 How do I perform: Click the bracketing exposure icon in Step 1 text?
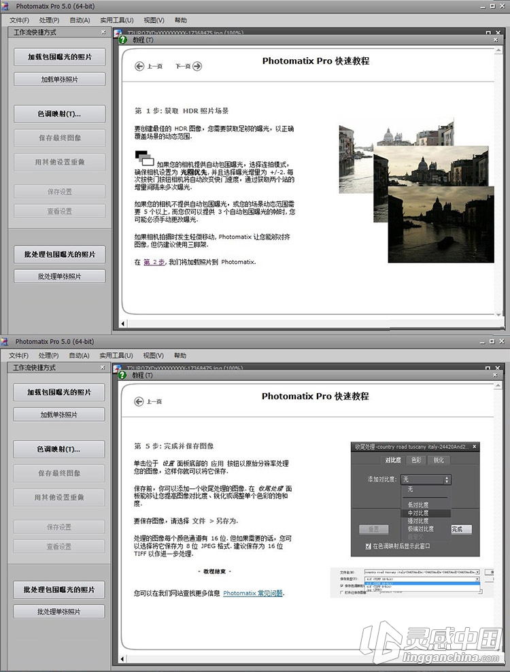[x=144, y=158]
